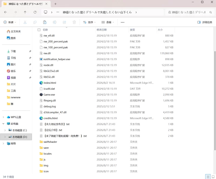Expand 本地磁盘 (D:) tree node
Screen dimensions: 216x179
point(5,137)
